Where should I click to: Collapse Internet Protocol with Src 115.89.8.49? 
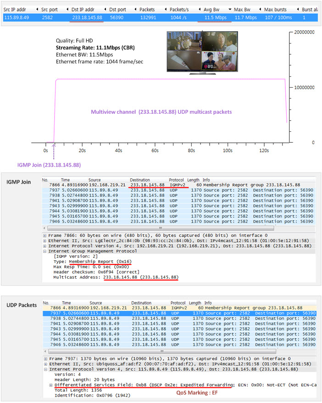coord(45,369)
